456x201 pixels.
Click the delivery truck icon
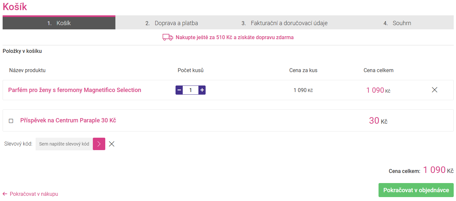168,37
